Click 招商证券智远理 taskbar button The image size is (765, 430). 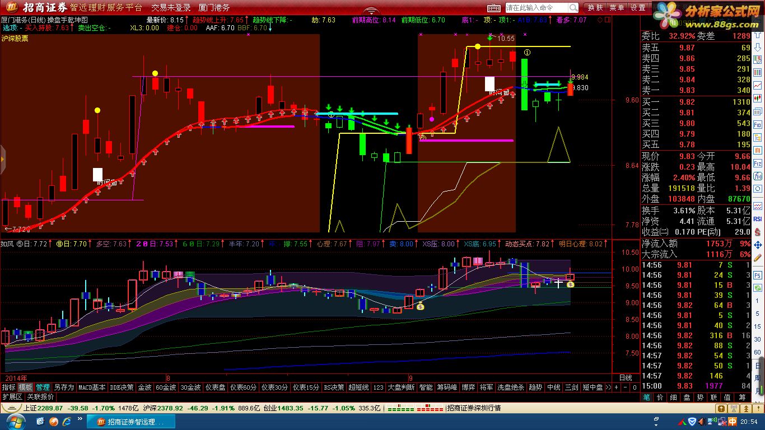pos(130,422)
